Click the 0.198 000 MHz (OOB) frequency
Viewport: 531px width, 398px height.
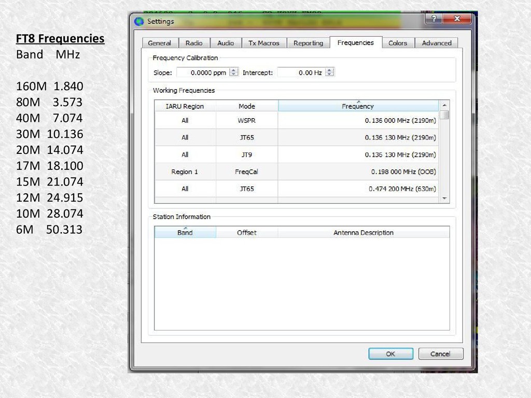point(358,172)
